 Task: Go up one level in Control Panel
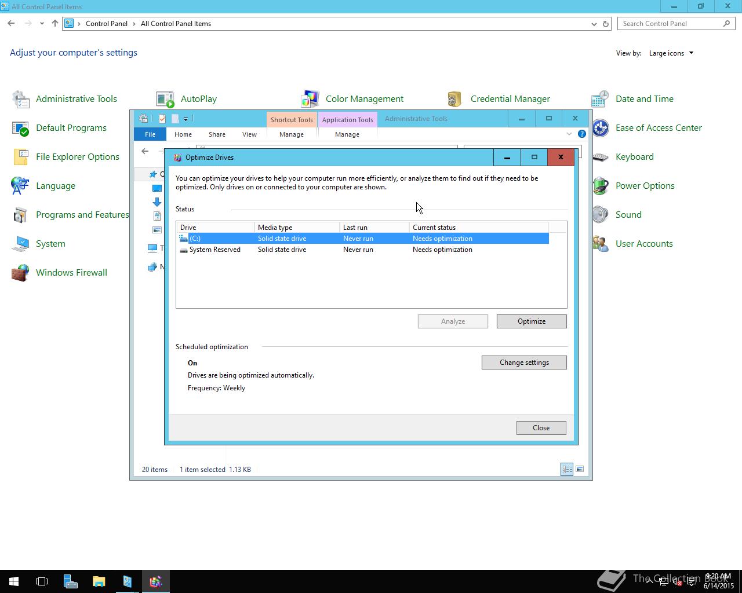(55, 24)
